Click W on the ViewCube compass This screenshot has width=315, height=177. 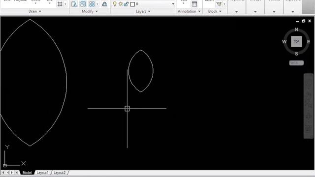click(284, 42)
